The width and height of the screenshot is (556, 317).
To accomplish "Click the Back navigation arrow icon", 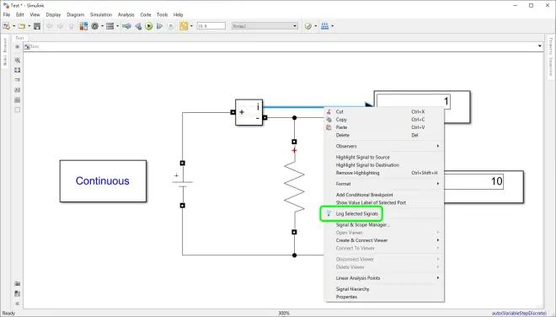I will point(50,26).
